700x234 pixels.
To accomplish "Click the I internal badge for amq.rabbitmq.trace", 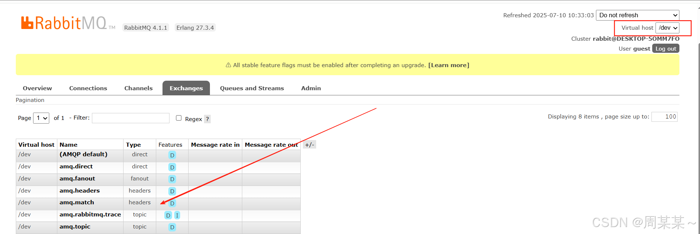I will [x=177, y=215].
